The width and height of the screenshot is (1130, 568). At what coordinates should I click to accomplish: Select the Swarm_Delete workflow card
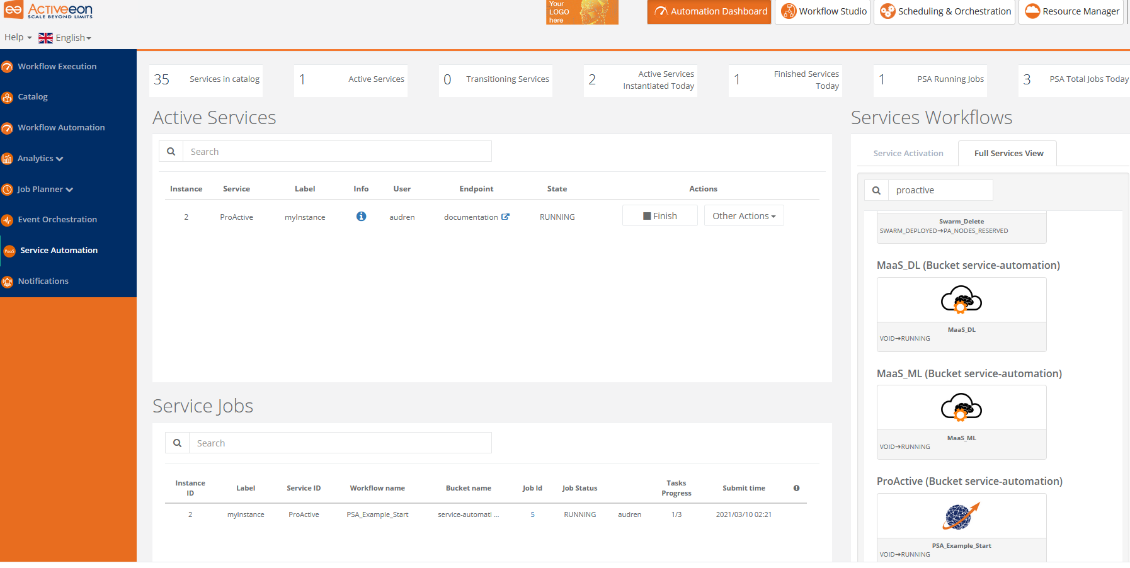click(x=961, y=227)
